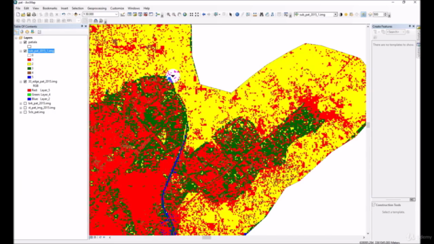The width and height of the screenshot is (434, 244).
Task: Undo the last action
Action: pos(63,14)
